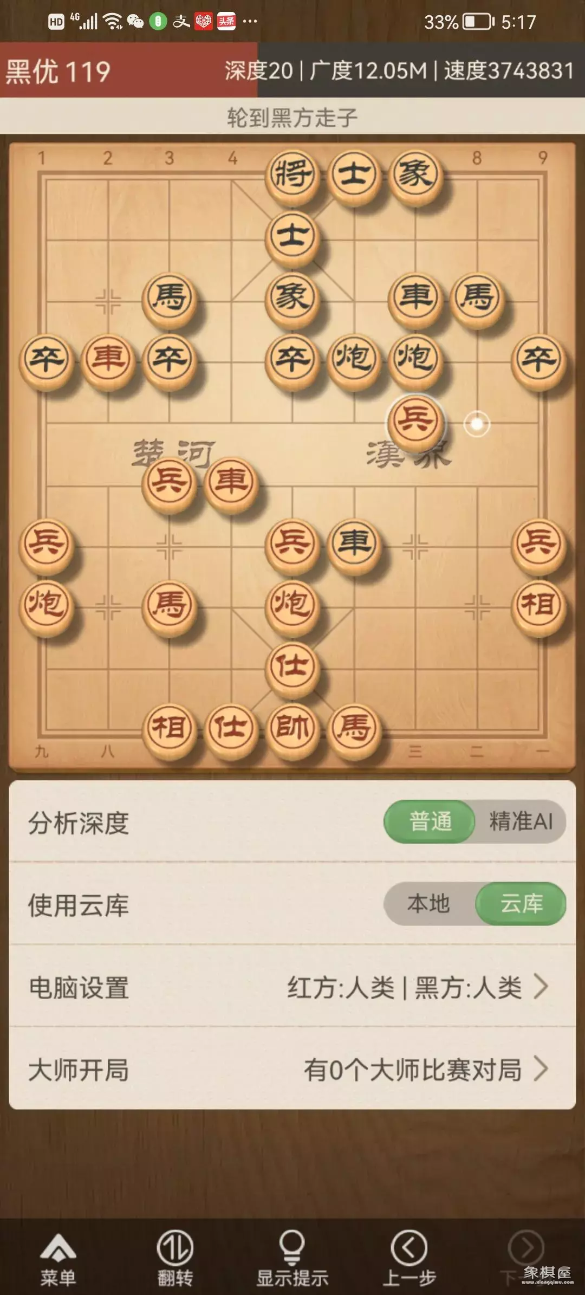Viewport: 585px width, 1295px height.
Task: Tap the 翻转 flip board icon
Action: (175, 1248)
